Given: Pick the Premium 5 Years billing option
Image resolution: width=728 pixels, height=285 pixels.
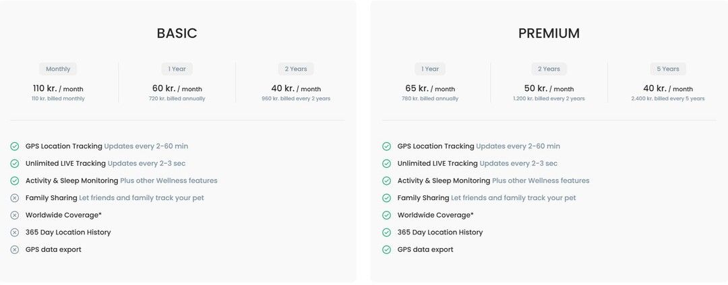Looking at the screenshot, I should [668, 69].
